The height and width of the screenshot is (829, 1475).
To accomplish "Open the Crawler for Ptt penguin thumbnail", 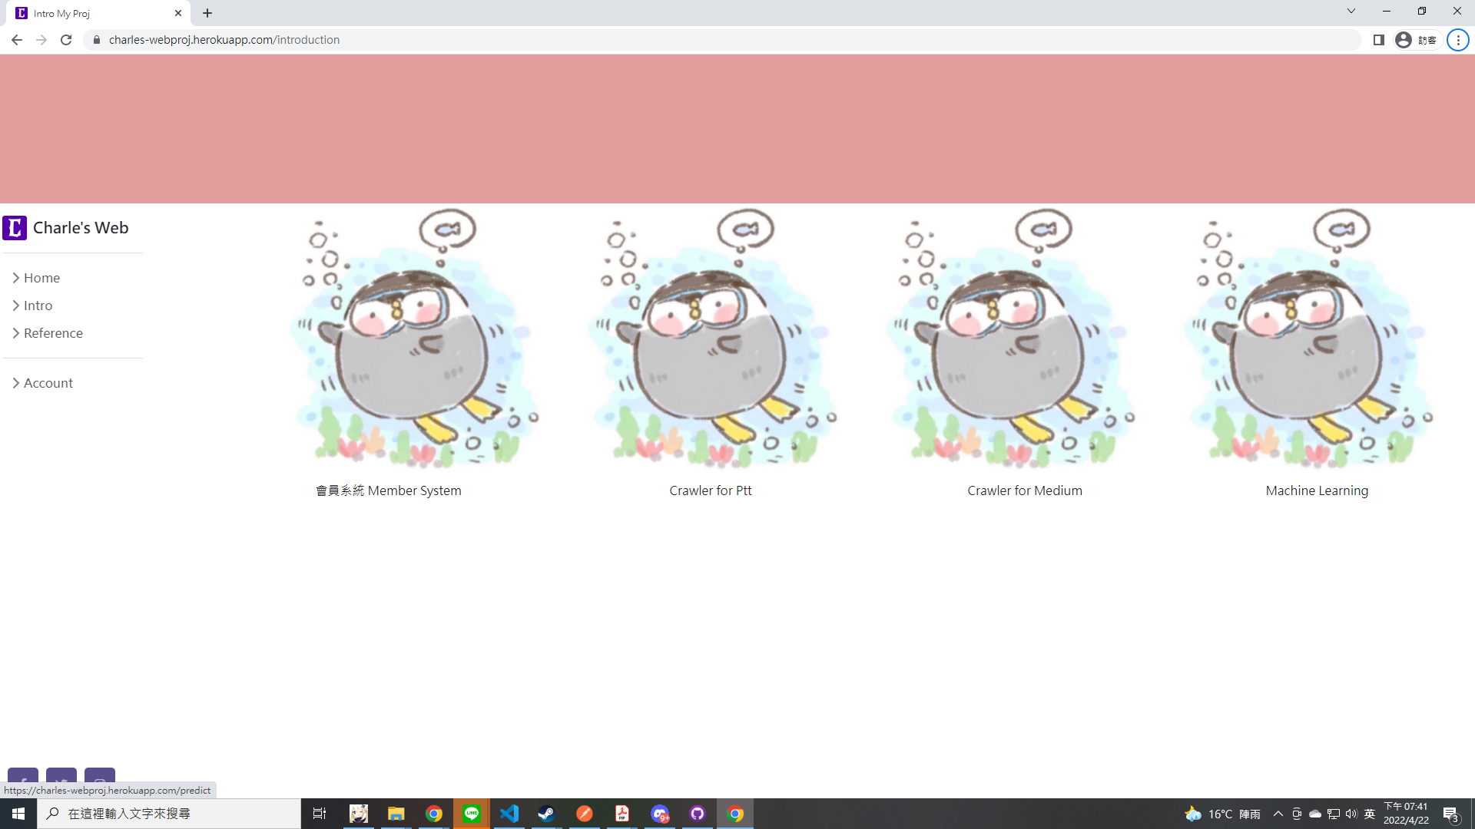I will [712, 339].
